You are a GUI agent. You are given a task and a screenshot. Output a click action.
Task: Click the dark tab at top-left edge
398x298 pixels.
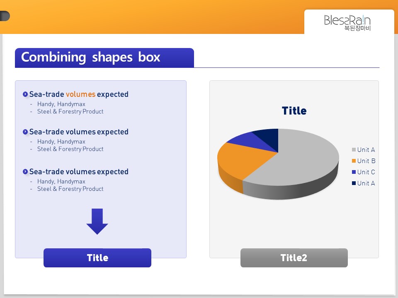[5, 16]
